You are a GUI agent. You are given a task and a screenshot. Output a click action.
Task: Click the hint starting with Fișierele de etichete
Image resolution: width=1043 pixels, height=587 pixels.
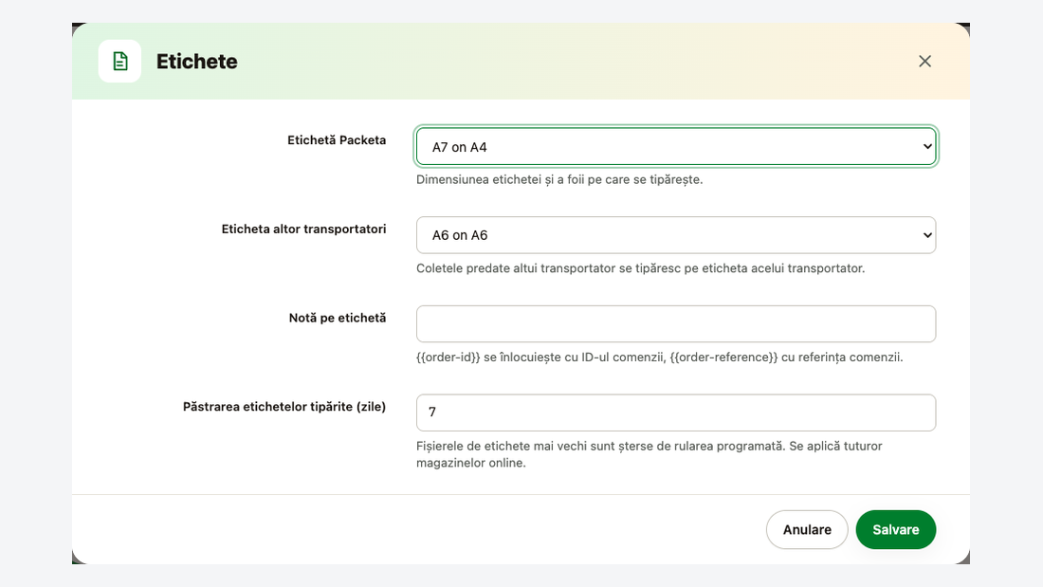650,454
